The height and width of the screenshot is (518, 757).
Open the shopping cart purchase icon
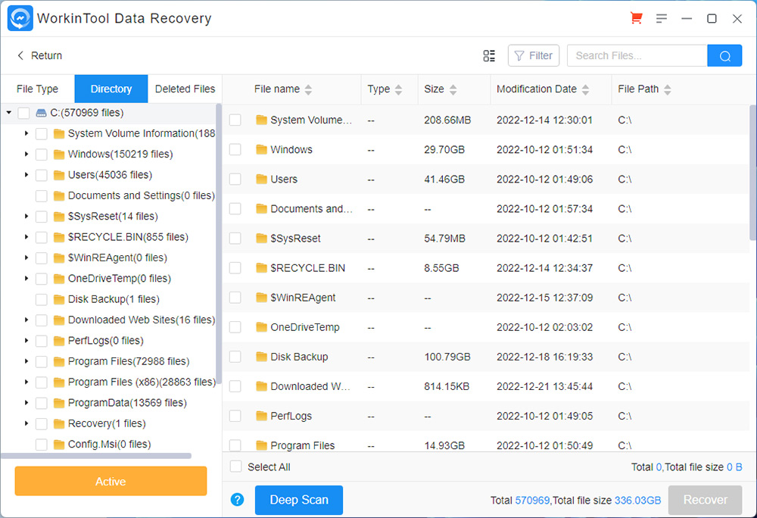pos(637,18)
